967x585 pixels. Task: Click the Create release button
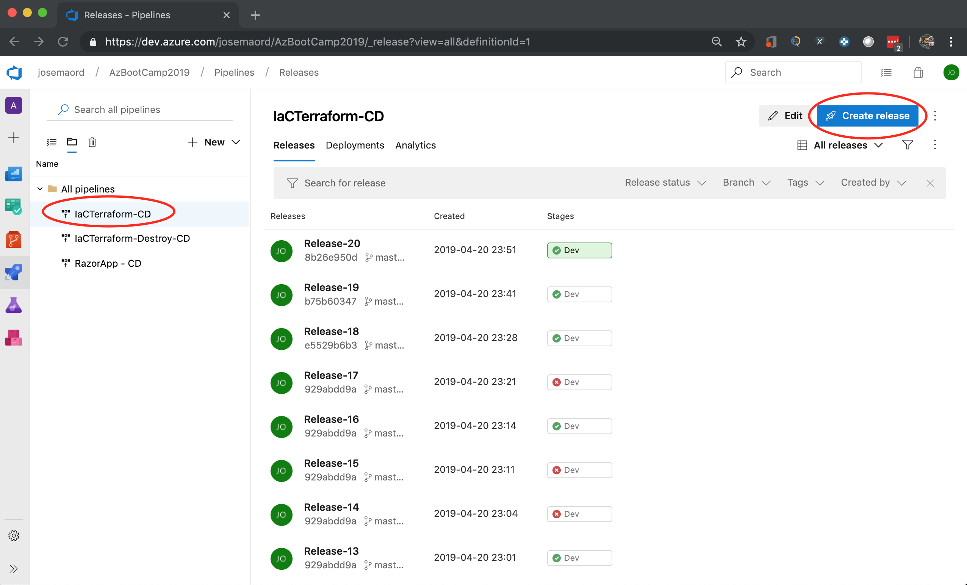pos(867,116)
